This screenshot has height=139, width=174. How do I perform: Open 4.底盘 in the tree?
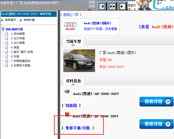click(15, 47)
